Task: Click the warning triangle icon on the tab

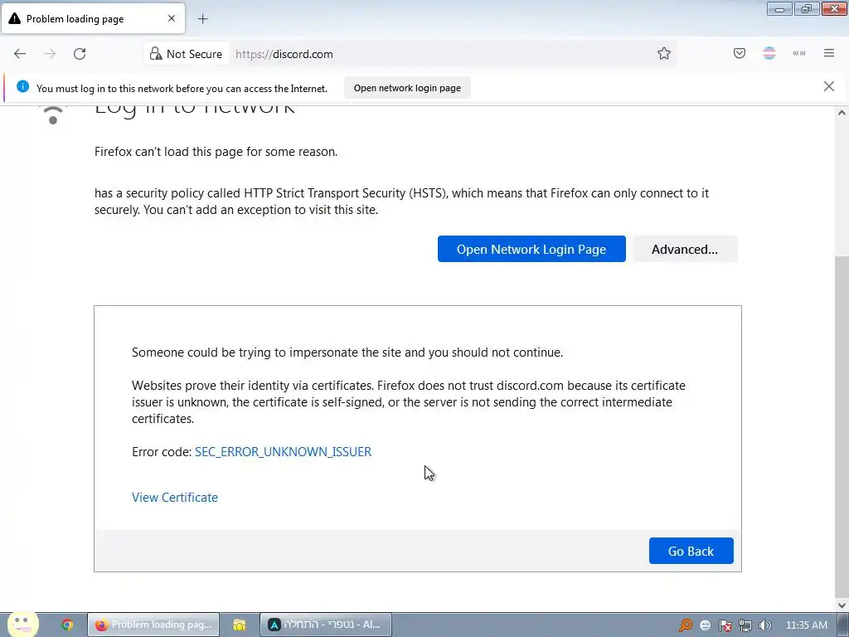Action: 15,18
